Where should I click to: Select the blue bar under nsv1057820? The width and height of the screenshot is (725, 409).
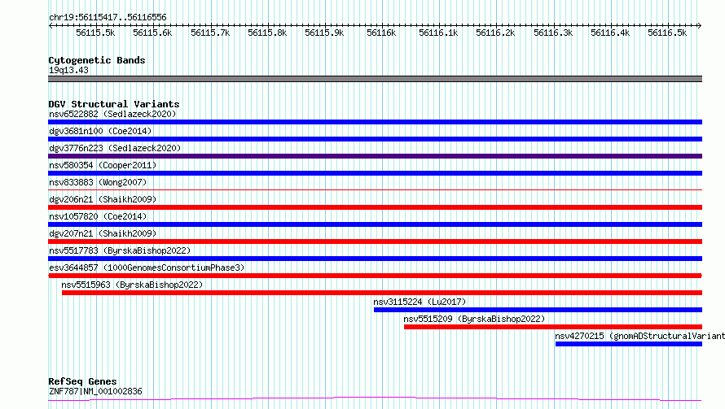375,224
